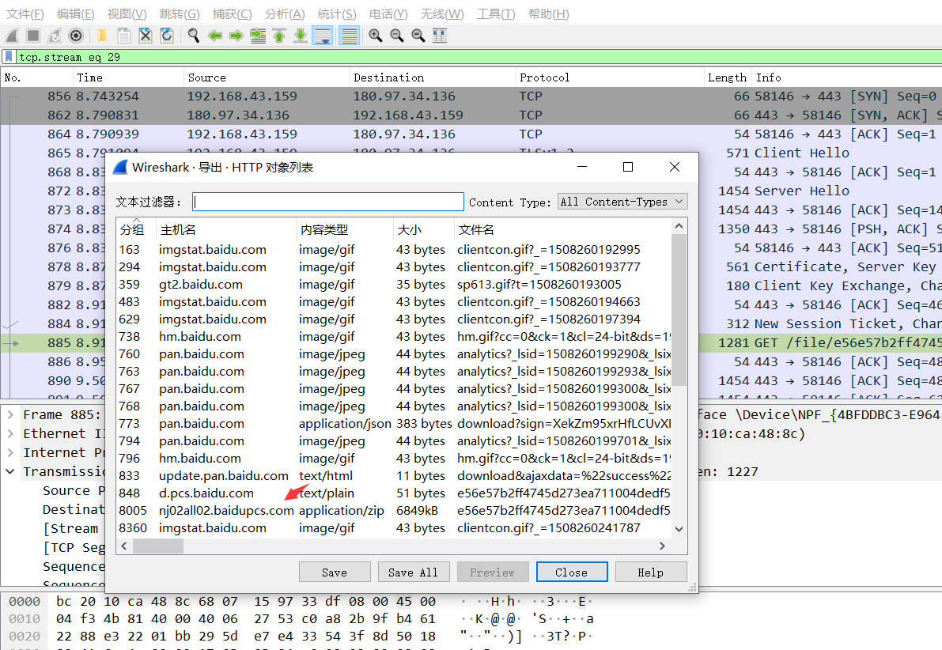Toggle packet colorization icon
This screenshot has height=650, width=942.
click(349, 36)
